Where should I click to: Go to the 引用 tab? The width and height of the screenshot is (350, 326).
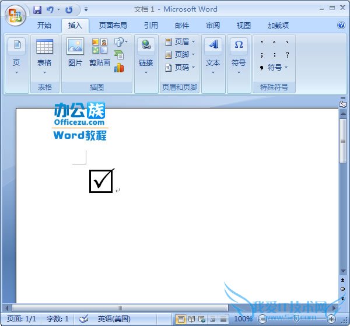[151, 26]
